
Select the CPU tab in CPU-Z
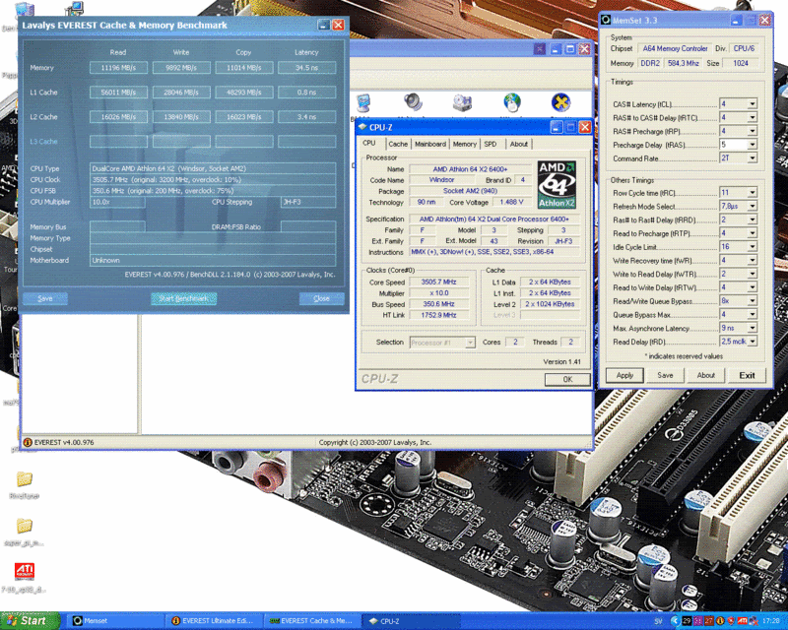pos(369,143)
